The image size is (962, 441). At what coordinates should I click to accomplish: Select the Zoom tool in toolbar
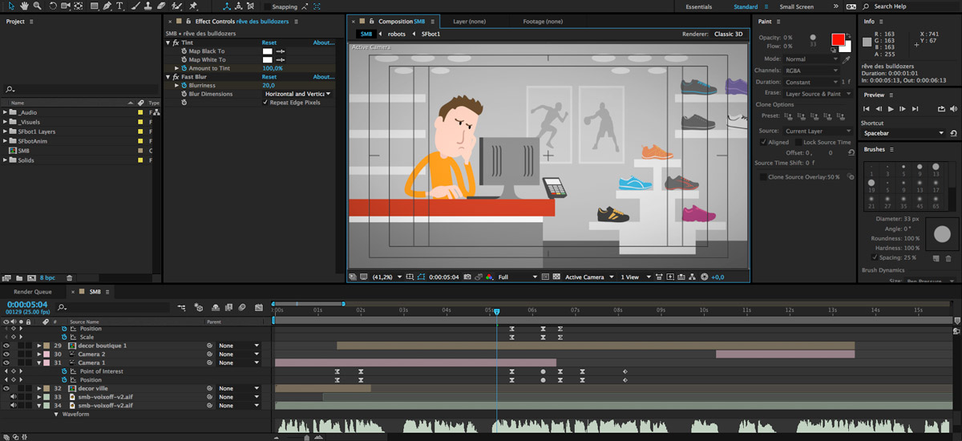point(37,6)
